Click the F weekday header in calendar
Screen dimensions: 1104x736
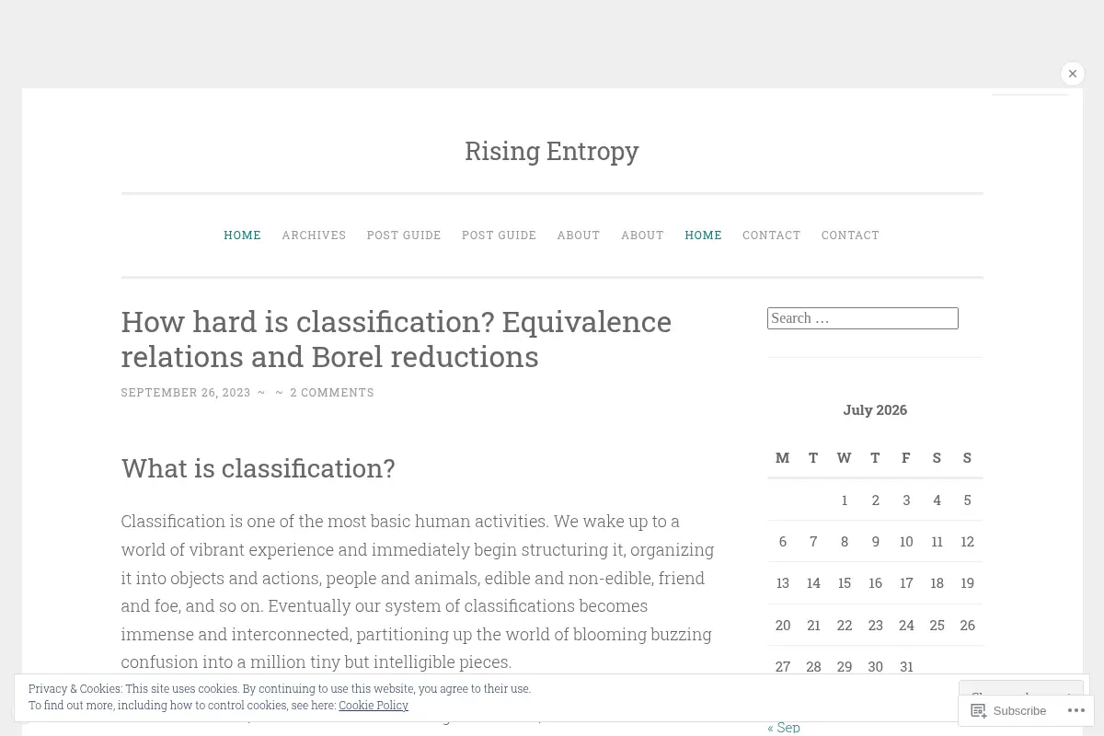(906, 457)
